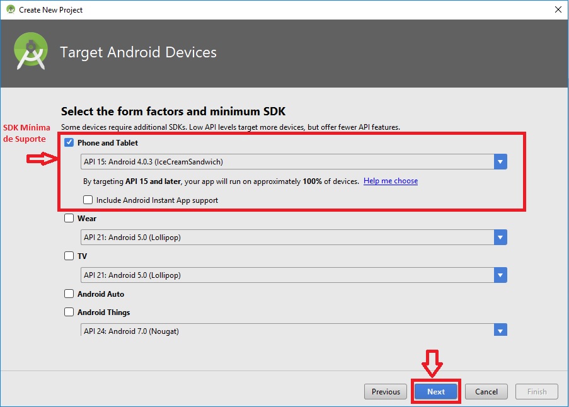Click the Next button

[436, 391]
